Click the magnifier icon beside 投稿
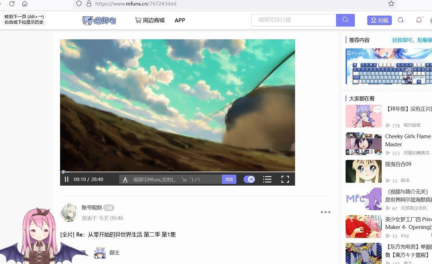Screen dimensions: 432x264 [401, 20]
